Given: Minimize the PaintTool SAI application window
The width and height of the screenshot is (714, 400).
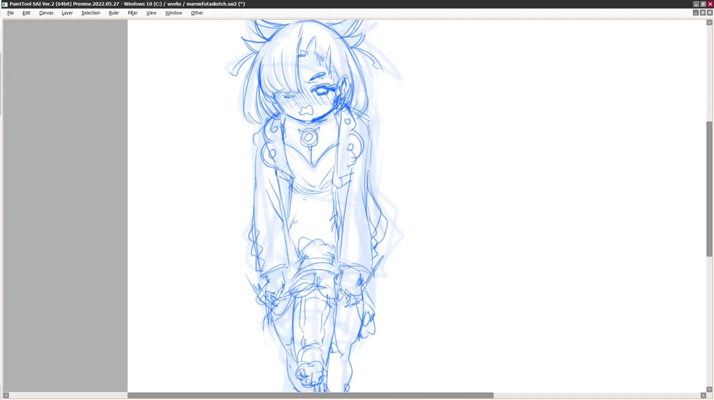Looking at the screenshot, I should tap(696, 4).
